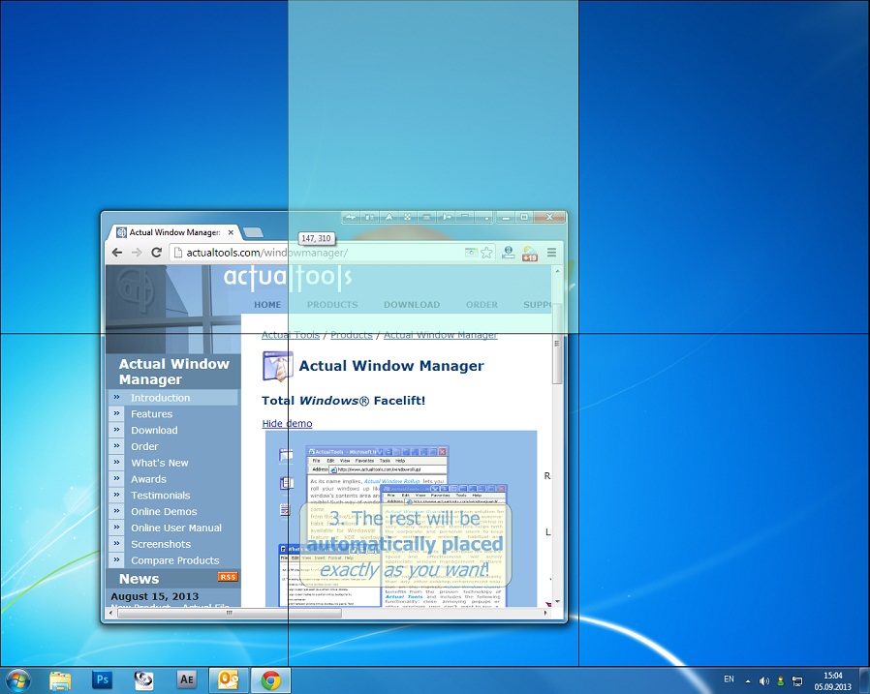Follow the Actual Window Manager breadcrumb link
The height and width of the screenshot is (694, 870).
tap(441, 335)
